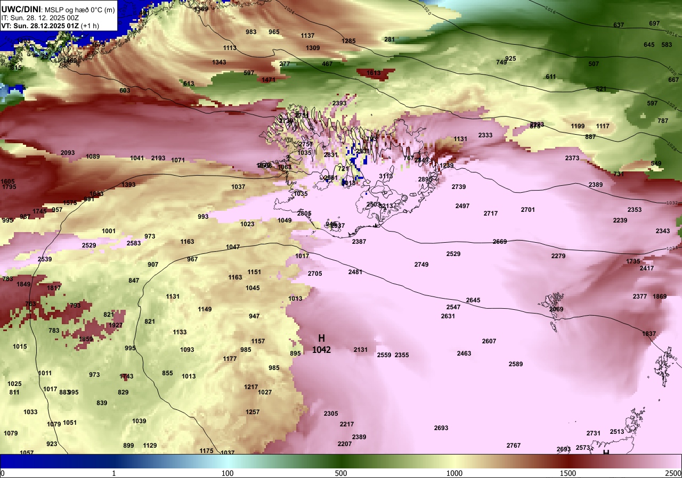Select the value "2589"

click(x=516, y=364)
